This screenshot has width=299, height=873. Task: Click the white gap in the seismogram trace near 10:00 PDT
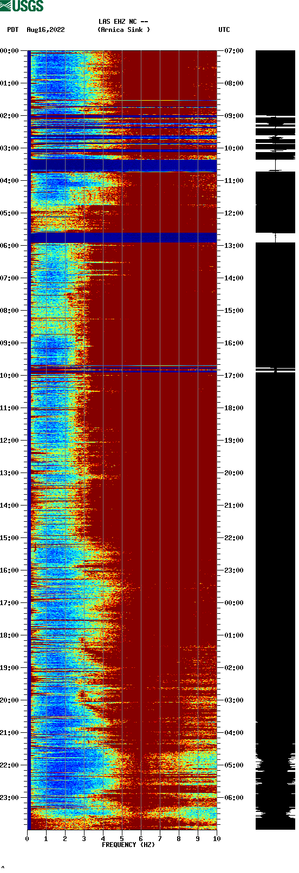click(275, 371)
